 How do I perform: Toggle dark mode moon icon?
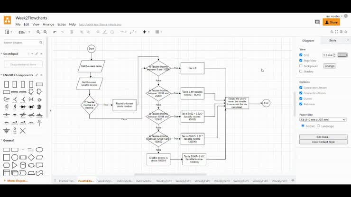coord(332,32)
